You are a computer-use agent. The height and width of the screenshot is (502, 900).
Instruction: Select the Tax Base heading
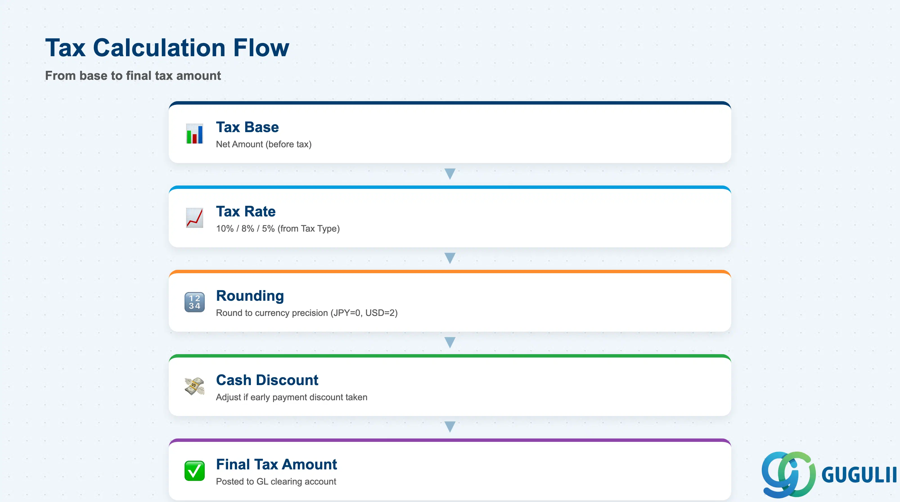[x=247, y=127]
